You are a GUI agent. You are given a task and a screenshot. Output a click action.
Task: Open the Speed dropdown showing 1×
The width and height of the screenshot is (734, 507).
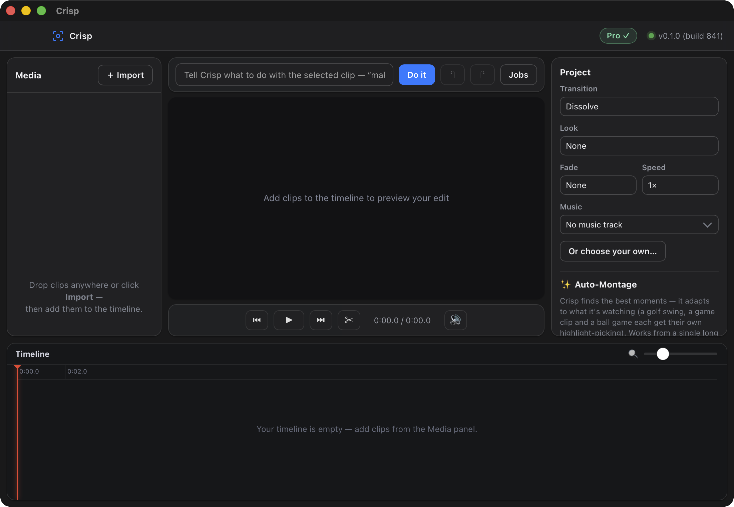(680, 185)
